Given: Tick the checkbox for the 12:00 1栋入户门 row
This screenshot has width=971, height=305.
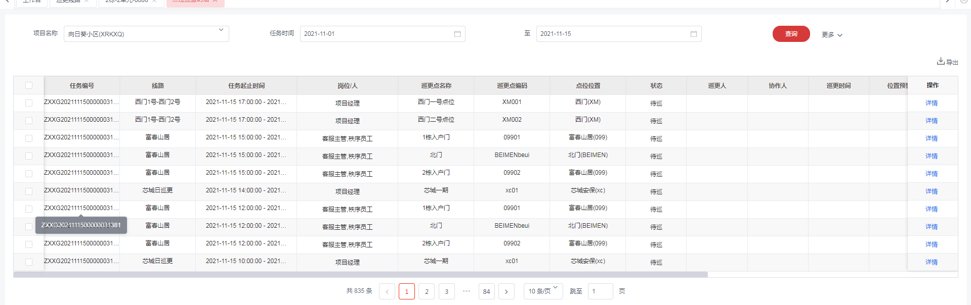Looking at the screenshot, I should (29, 209).
